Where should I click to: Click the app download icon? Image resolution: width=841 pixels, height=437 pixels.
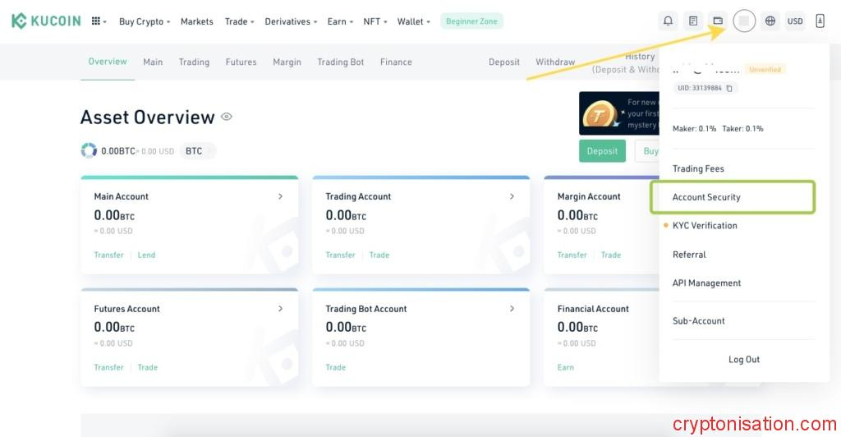tap(820, 21)
